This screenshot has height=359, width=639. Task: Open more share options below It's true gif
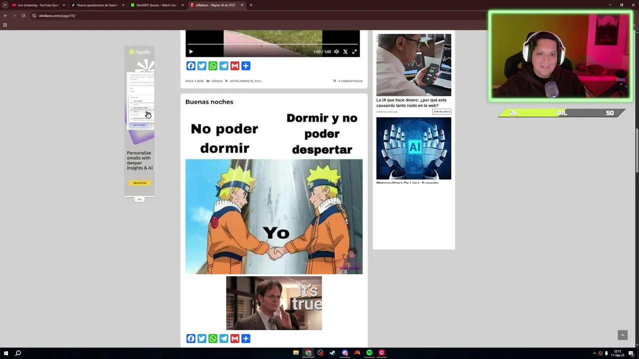tap(246, 339)
